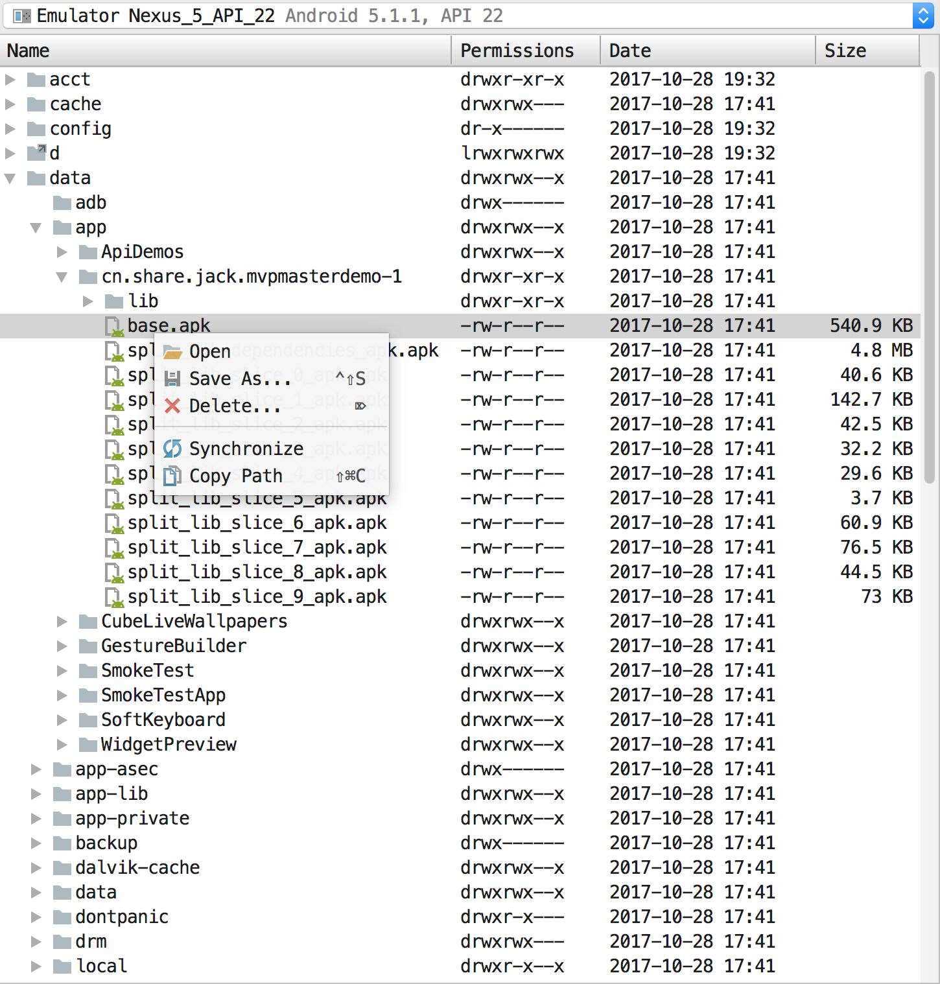Viewport: 940px width, 984px height.
Task: Sort by the Date column header
Action: 707,51
